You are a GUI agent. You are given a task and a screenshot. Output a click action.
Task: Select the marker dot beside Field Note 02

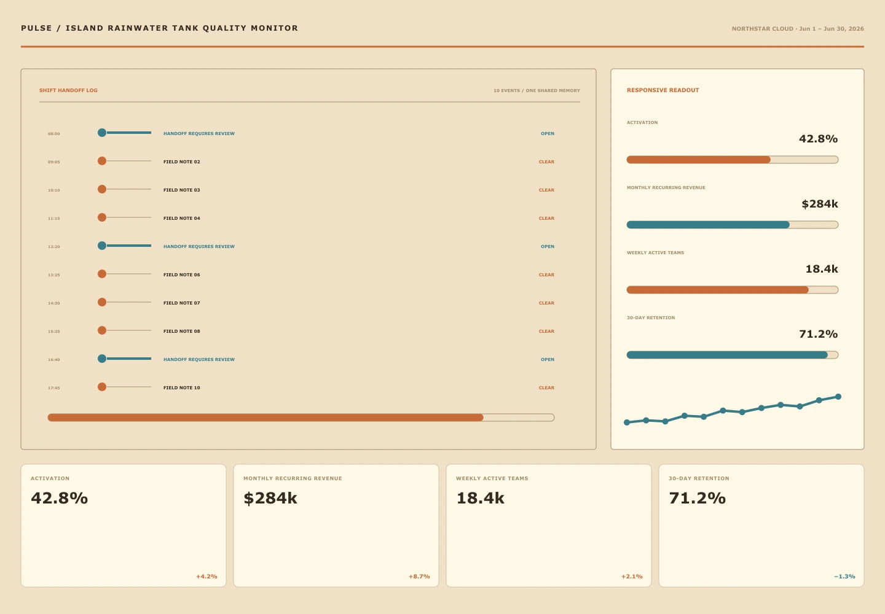point(102,161)
